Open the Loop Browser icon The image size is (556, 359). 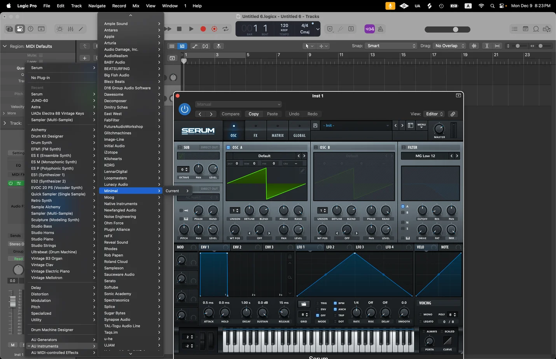coord(536,29)
